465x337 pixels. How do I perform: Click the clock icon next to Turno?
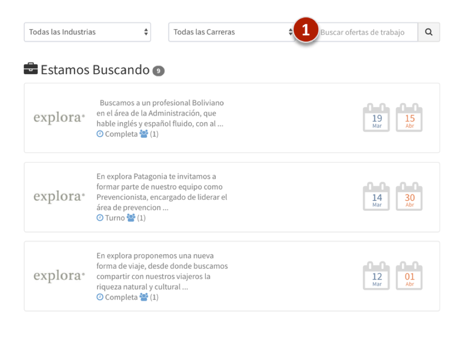pyautogui.click(x=100, y=218)
